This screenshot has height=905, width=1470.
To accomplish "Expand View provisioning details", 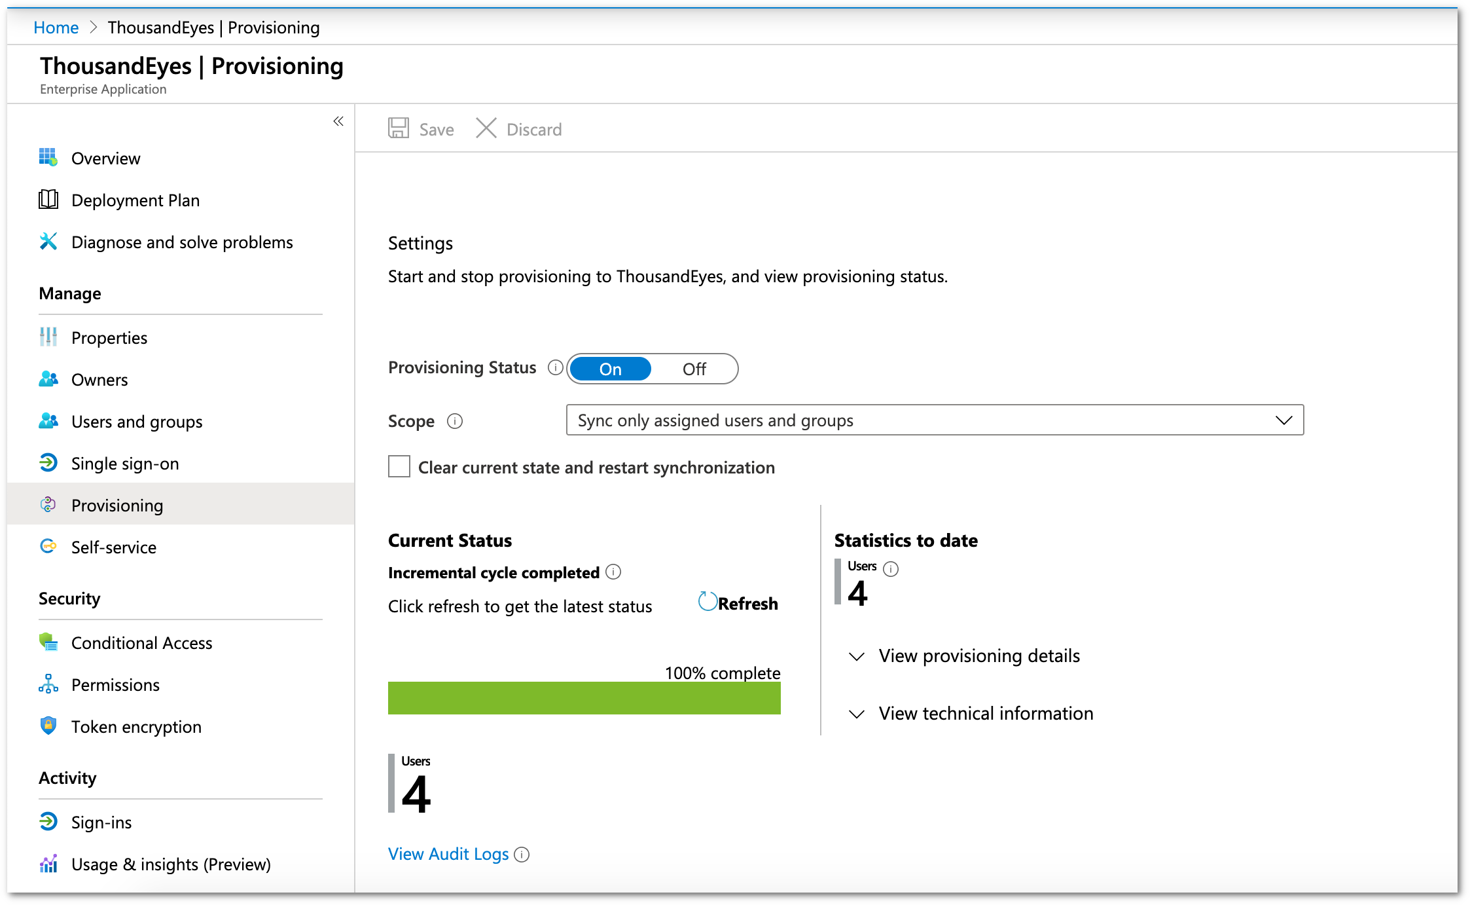I will 964,656.
